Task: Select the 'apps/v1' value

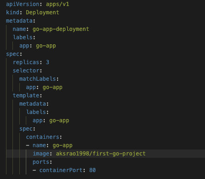Action: [58, 4]
